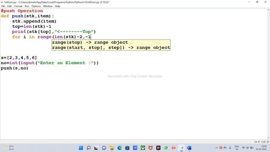Launch Microsoft Edge from taskbar

119,148
